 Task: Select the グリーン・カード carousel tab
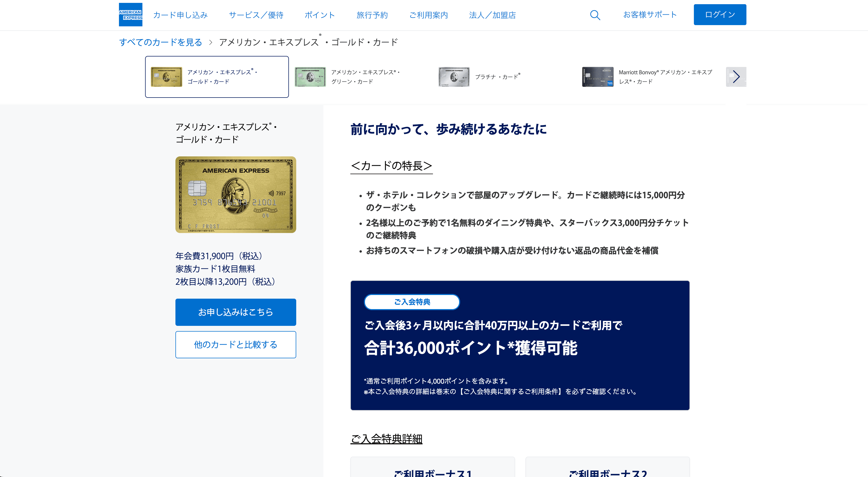point(361,77)
